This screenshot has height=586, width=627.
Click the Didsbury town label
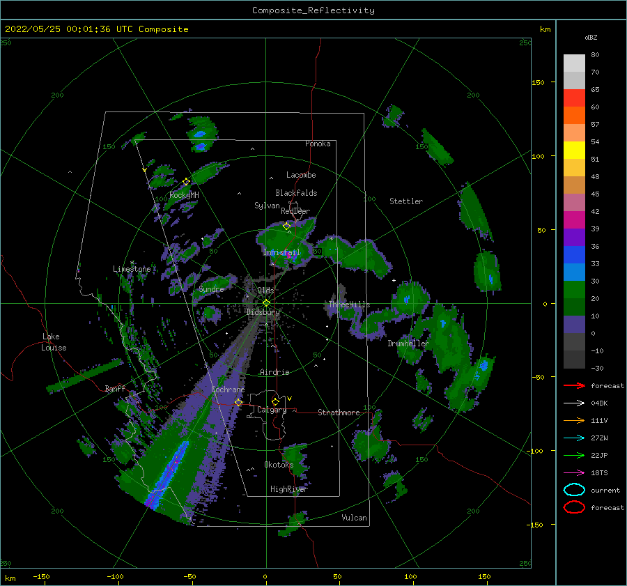click(263, 312)
